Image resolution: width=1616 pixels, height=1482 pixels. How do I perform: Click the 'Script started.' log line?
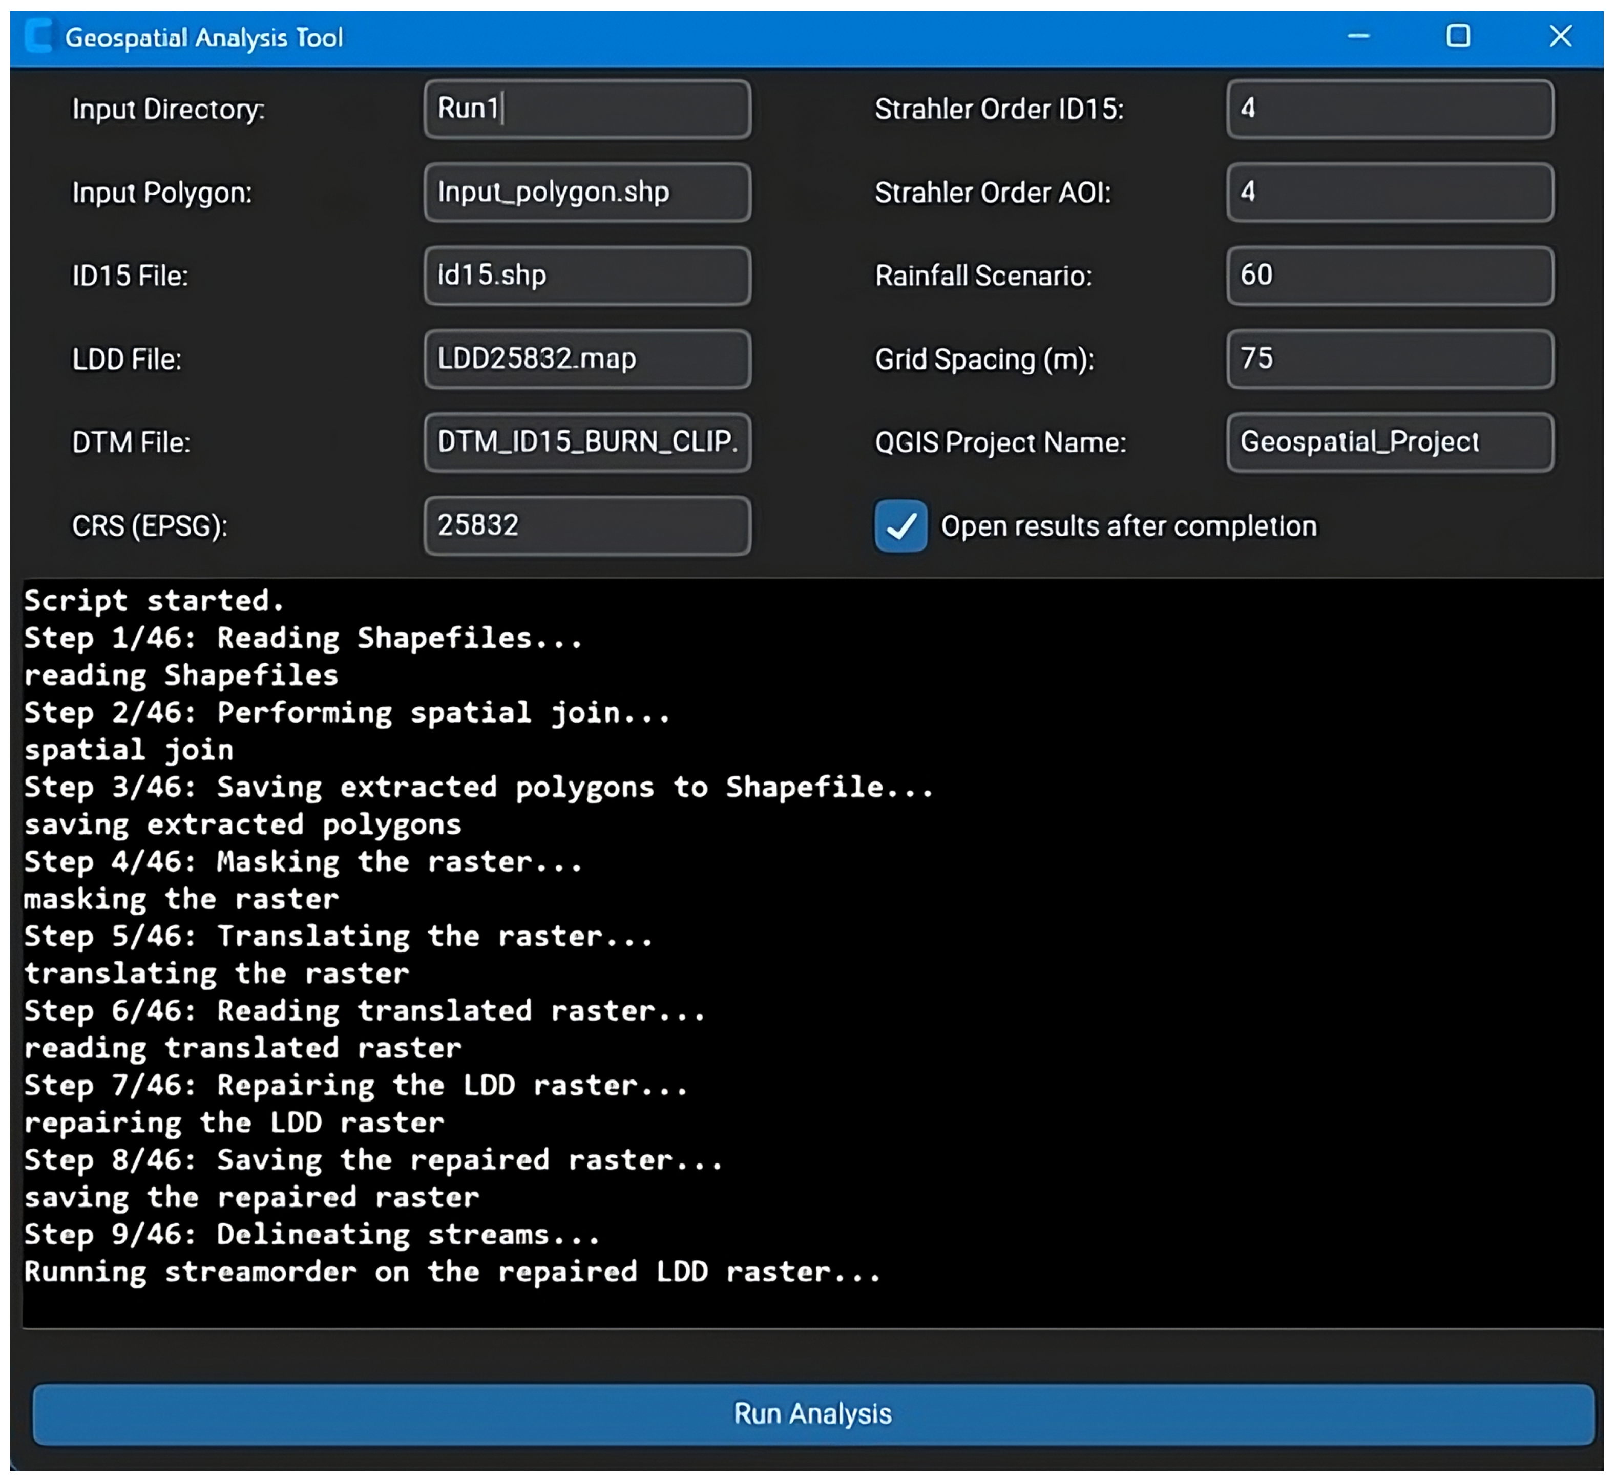154,601
